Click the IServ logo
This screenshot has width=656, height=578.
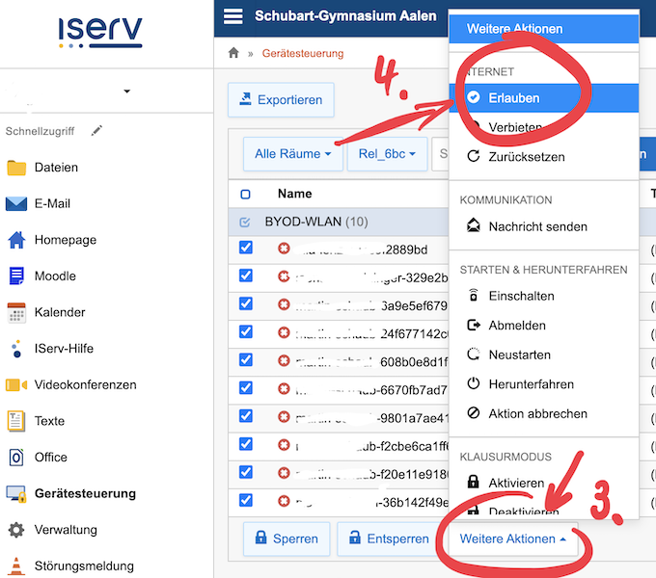coord(100,33)
